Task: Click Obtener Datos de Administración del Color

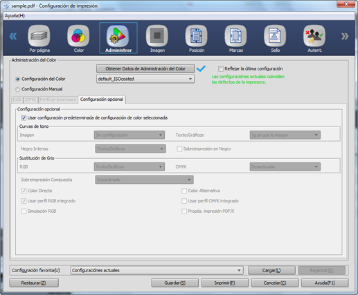Action: pyautogui.click(x=145, y=68)
